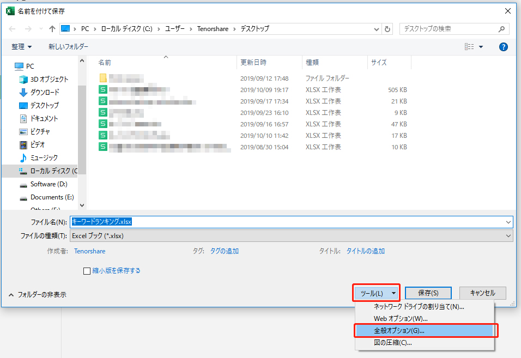Select the ビデオ video icon in sidebar
521x358 pixels.
(23, 144)
